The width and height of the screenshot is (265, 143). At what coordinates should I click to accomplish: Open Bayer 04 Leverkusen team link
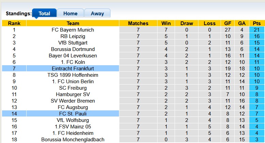tap(73, 56)
